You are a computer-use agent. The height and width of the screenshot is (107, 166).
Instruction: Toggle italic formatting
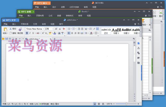30,33
